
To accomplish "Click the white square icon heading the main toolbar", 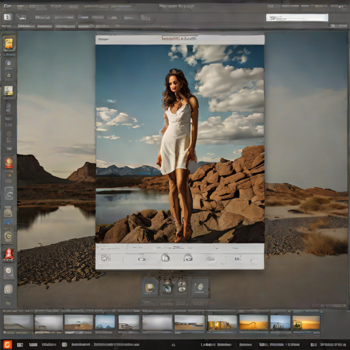I will [x=8, y=17].
